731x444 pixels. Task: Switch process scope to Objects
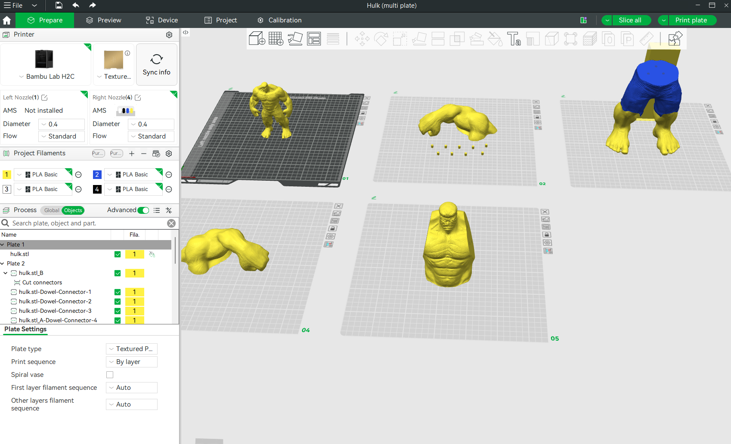click(x=73, y=210)
